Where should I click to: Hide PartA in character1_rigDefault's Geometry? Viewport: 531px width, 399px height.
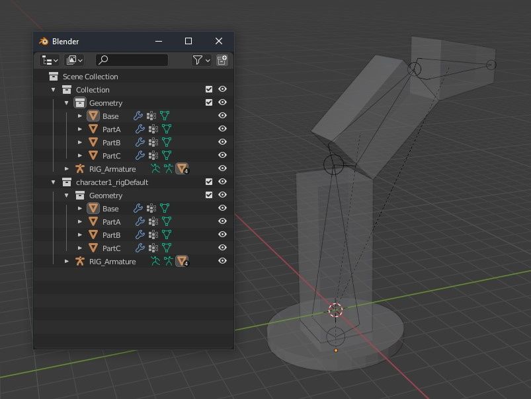[222, 221]
